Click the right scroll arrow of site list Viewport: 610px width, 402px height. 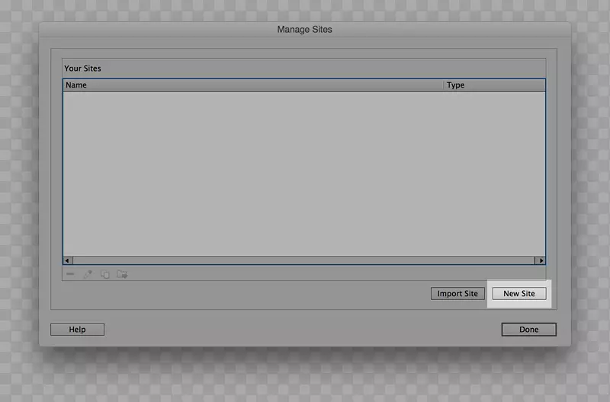[540, 260]
